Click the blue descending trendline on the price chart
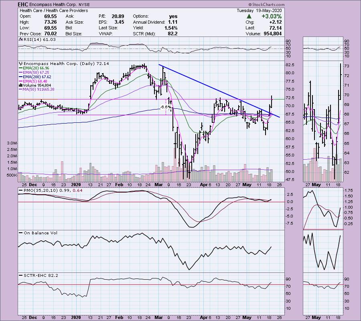Image resolution: width=361 pixels, height=321 pixels. point(219,91)
